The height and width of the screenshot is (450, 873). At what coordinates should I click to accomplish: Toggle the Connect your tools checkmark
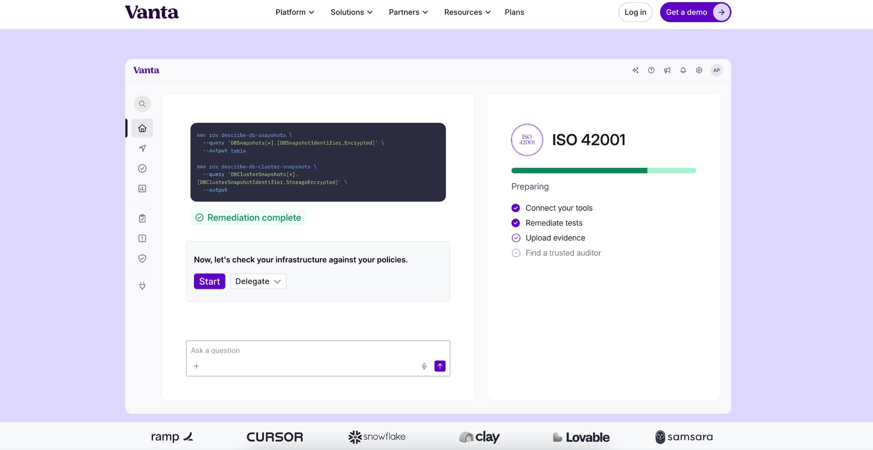pos(516,208)
